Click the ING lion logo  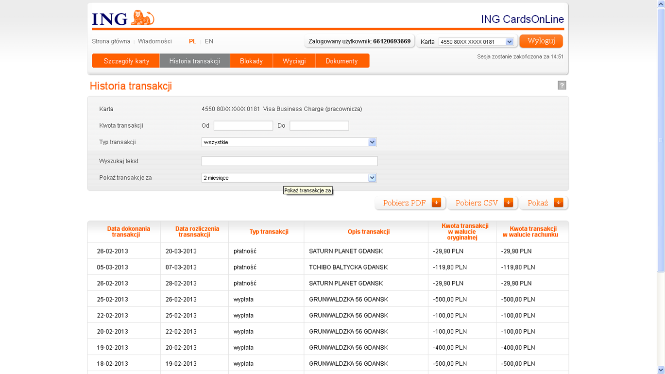tap(123, 18)
